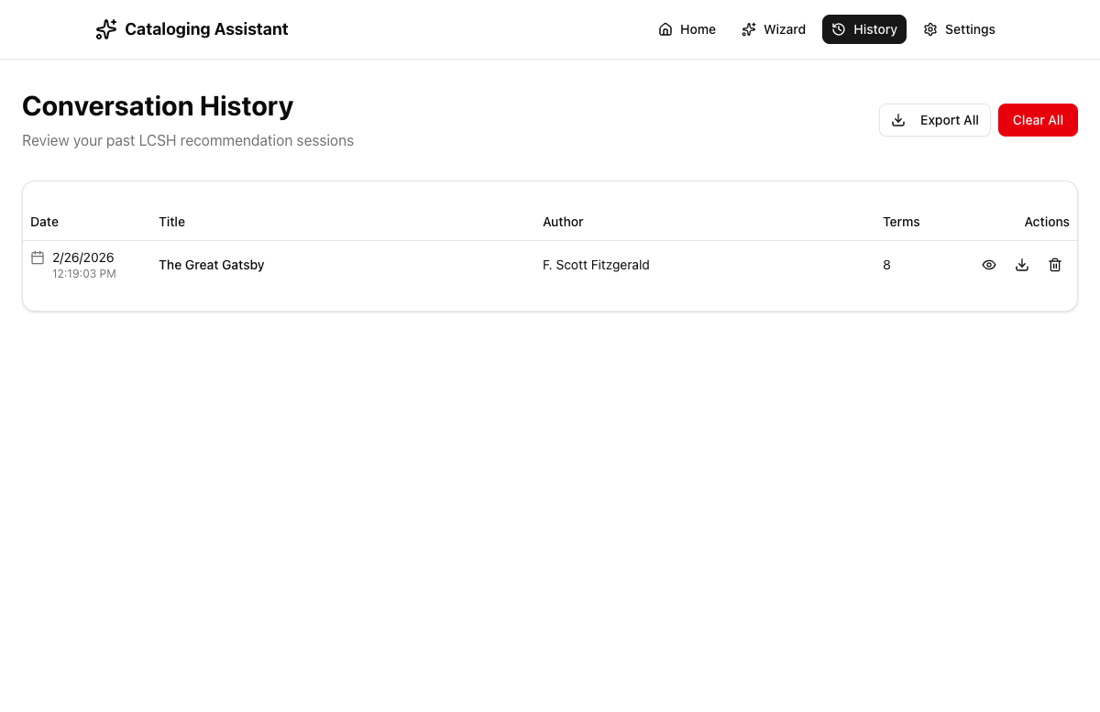This screenshot has height=712, width=1100.
Task: Click the calendar icon next to 2/26/2026
Action: click(x=37, y=257)
